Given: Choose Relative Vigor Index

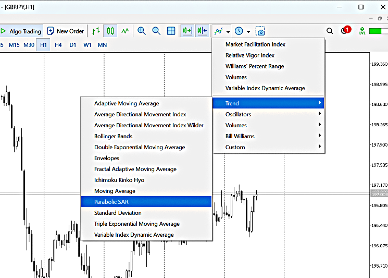Looking at the screenshot, I should (x=268, y=55).
